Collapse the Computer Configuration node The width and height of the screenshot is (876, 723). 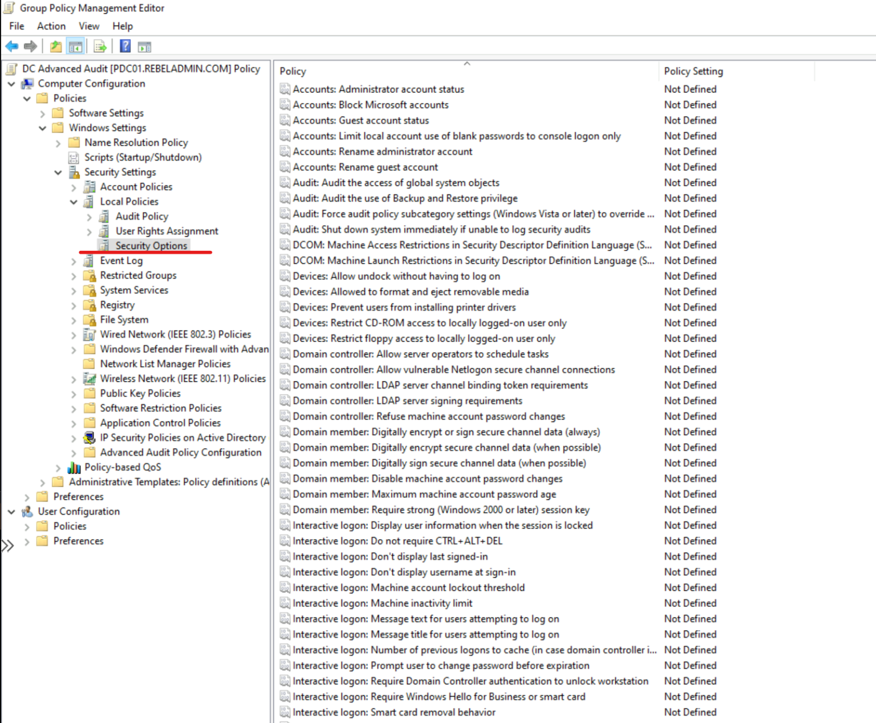click(x=11, y=83)
